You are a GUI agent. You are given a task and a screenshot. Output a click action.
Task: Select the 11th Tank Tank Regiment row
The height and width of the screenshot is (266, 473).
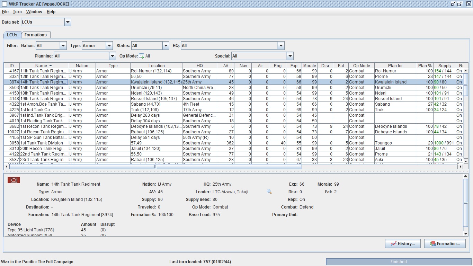tap(234, 71)
